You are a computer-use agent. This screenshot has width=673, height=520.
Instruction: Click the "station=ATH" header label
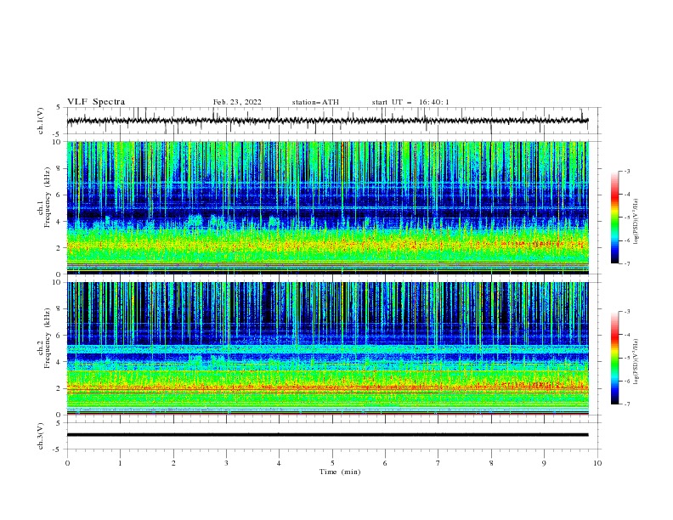coord(315,102)
